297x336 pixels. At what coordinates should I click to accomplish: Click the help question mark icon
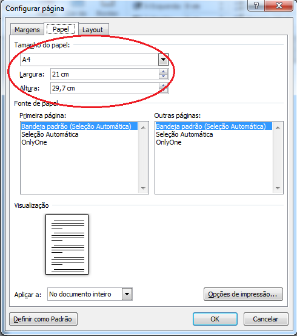point(256,5)
